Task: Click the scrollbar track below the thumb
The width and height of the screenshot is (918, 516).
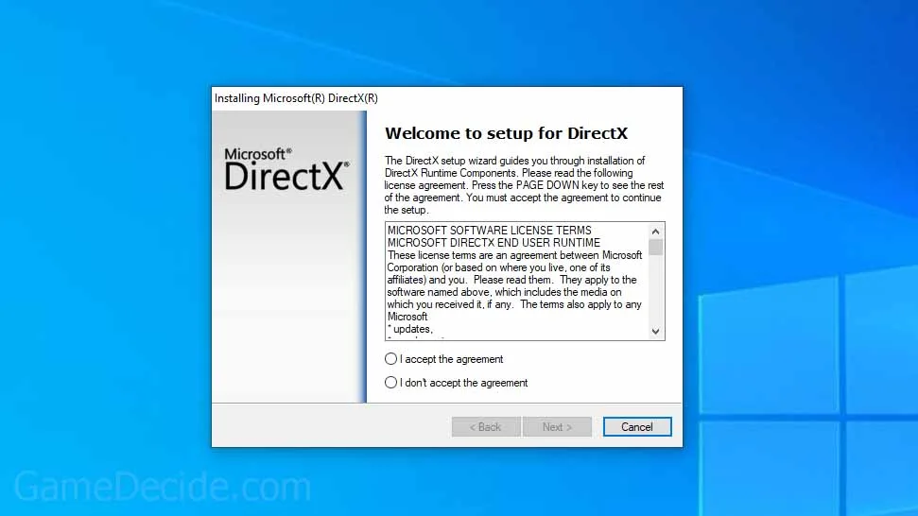Action: tap(656, 289)
